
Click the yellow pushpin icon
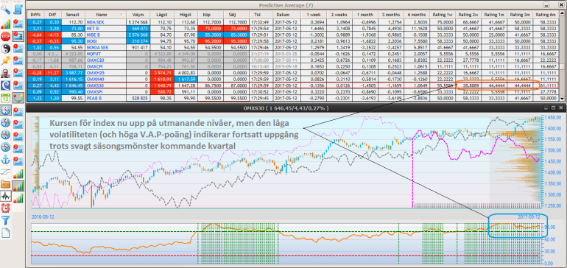[x=5, y=61]
